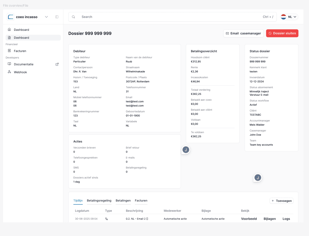The width and height of the screenshot is (309, 236).
Task: Toggle the sidebar collapse panel icon
Action: click(57, 17)
